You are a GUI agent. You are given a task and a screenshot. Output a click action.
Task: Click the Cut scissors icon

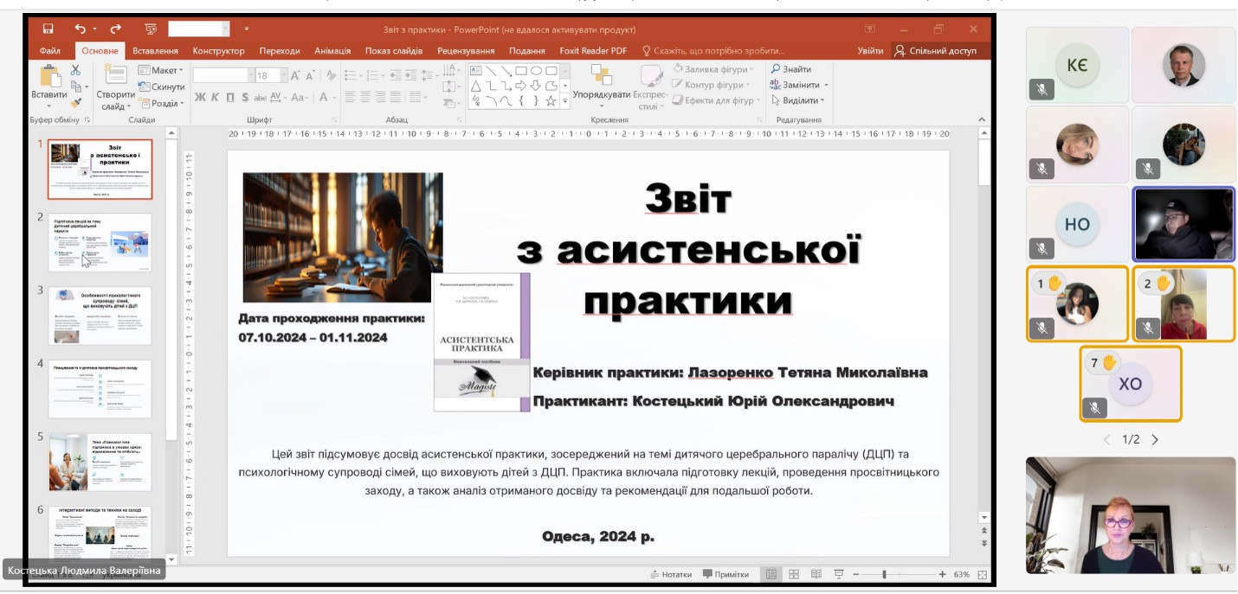point(76,70)
